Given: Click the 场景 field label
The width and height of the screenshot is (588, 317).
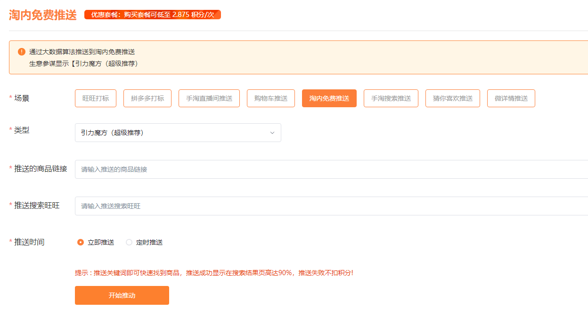Looking at the screenshot, I should (22, 98).
